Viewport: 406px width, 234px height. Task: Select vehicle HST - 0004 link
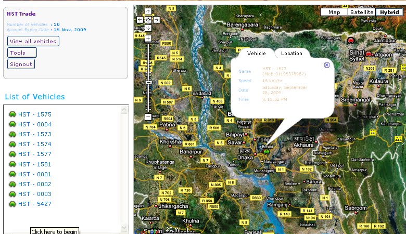click(x=35, y=124)
